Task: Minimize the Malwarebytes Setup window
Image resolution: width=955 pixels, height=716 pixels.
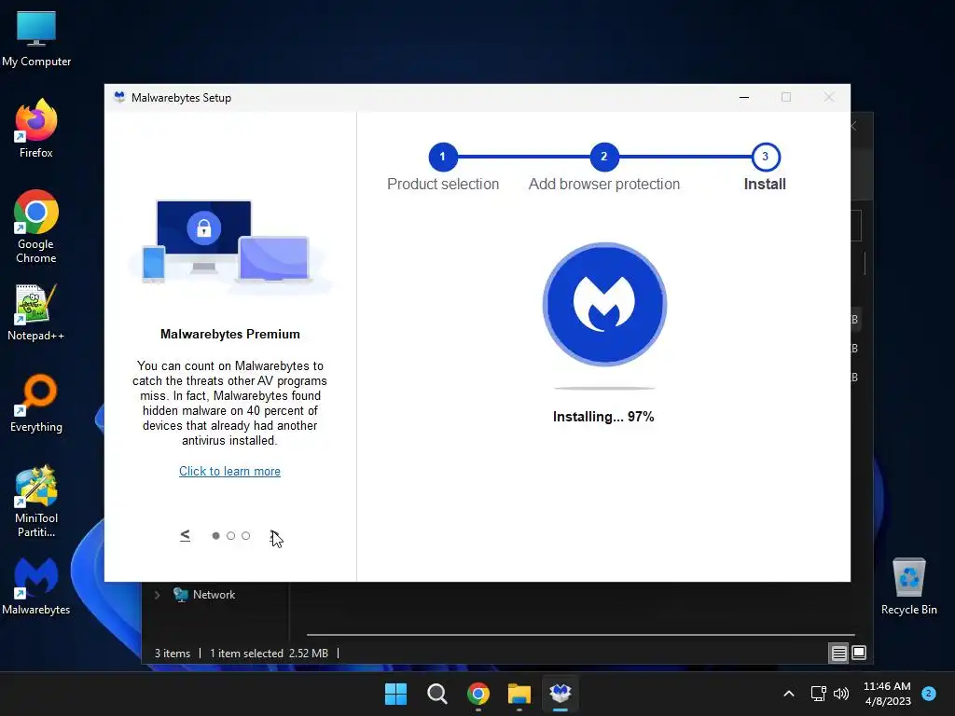Action: pyautogui.click(x=744, y=97)
